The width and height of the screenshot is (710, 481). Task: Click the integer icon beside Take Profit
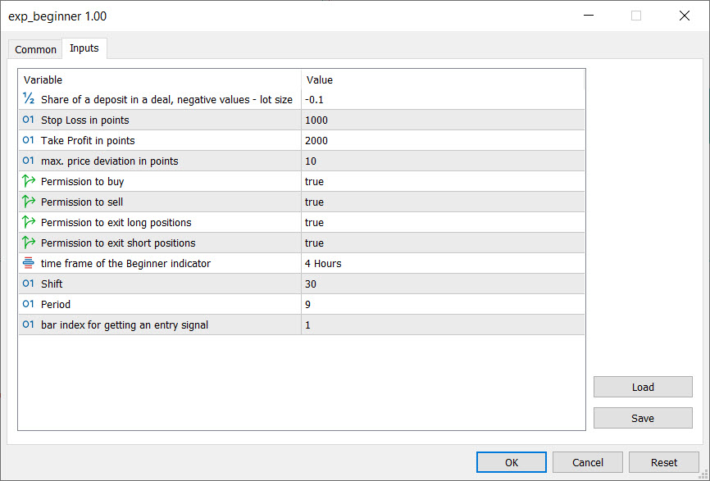29,140
